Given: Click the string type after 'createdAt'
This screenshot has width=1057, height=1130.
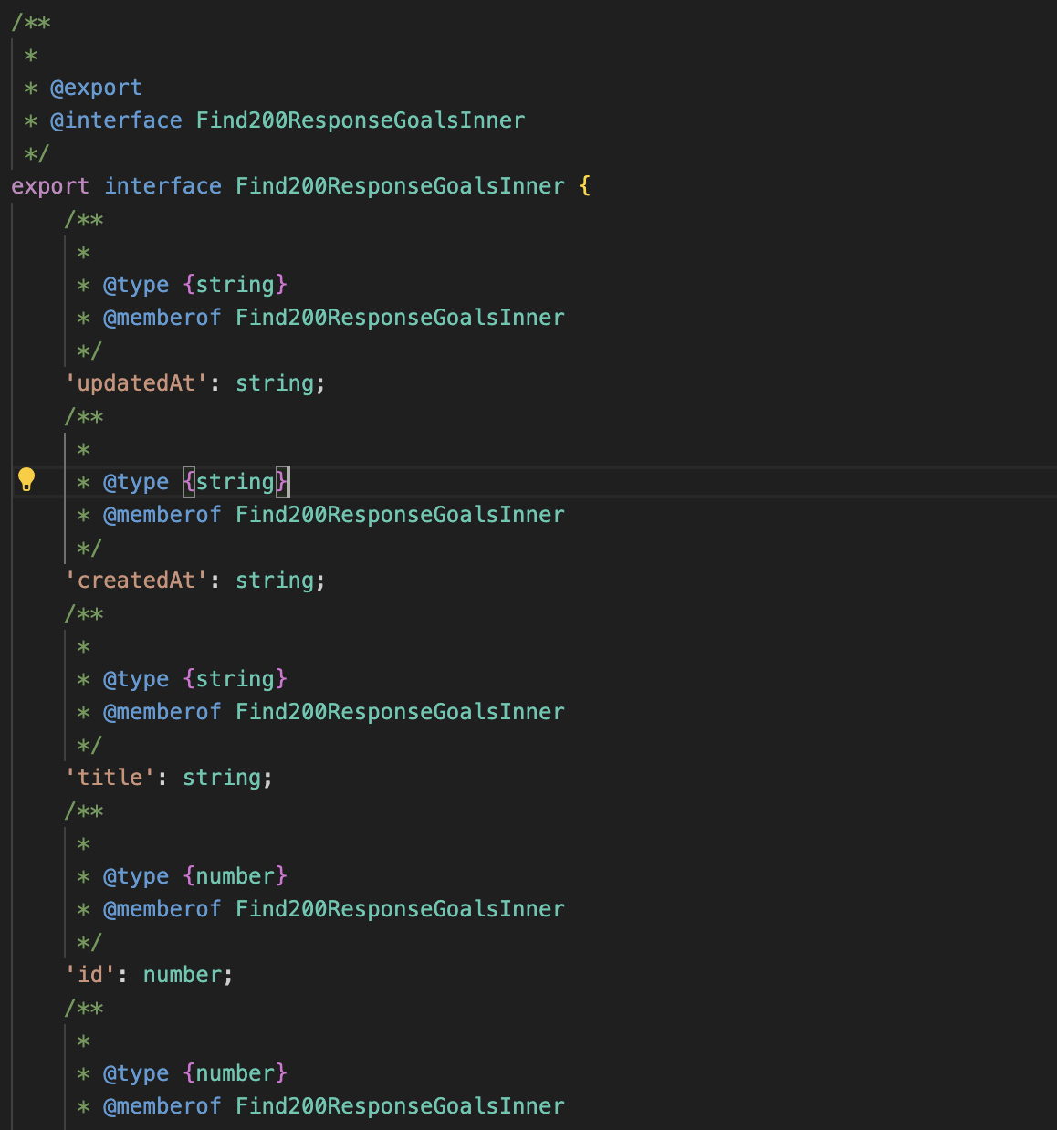Looking at the screenshot, I should click(x=275, y=581).
